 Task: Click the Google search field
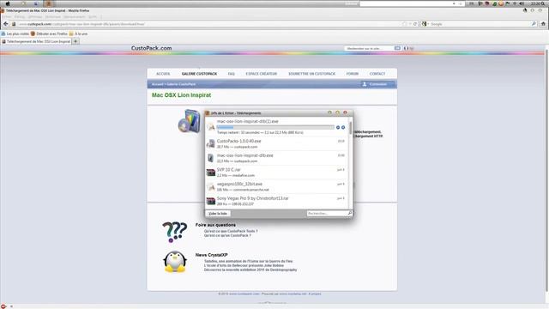coord(480,24)
